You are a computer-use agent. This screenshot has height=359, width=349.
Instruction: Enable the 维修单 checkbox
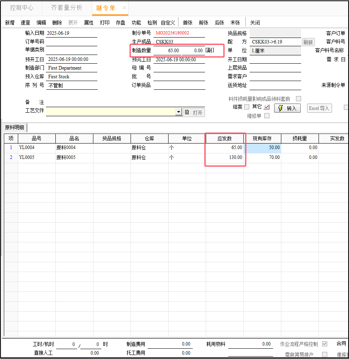tap(267, 116)
